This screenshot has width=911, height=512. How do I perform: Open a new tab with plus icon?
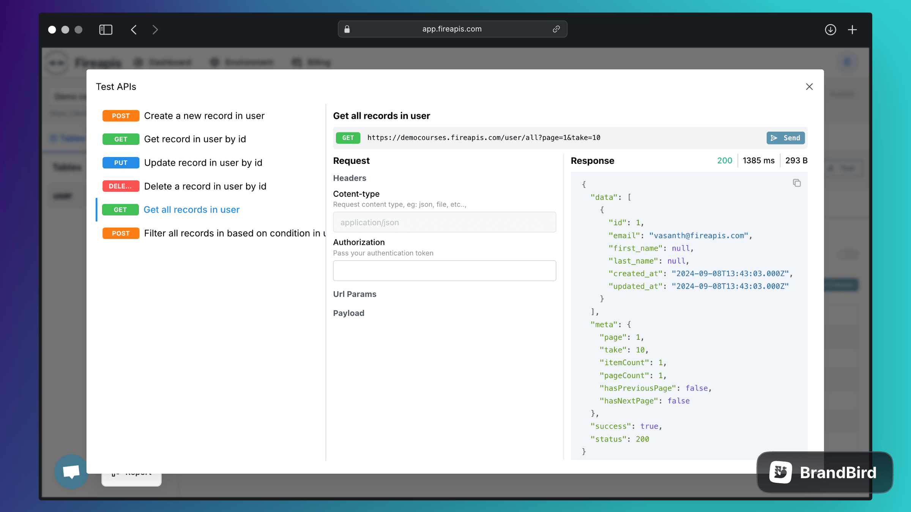(853, 30)
